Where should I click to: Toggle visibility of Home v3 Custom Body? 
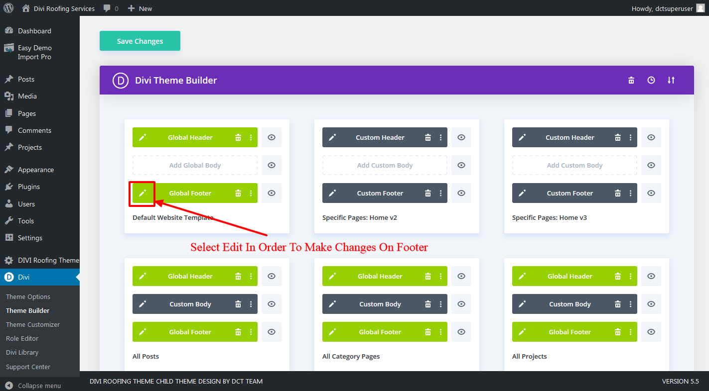pyautogui.click(x=651, y=165)
